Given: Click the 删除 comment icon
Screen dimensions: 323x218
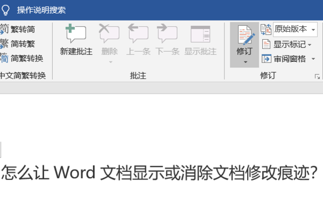Looking at the screenshot, I should tap(109, 33).
